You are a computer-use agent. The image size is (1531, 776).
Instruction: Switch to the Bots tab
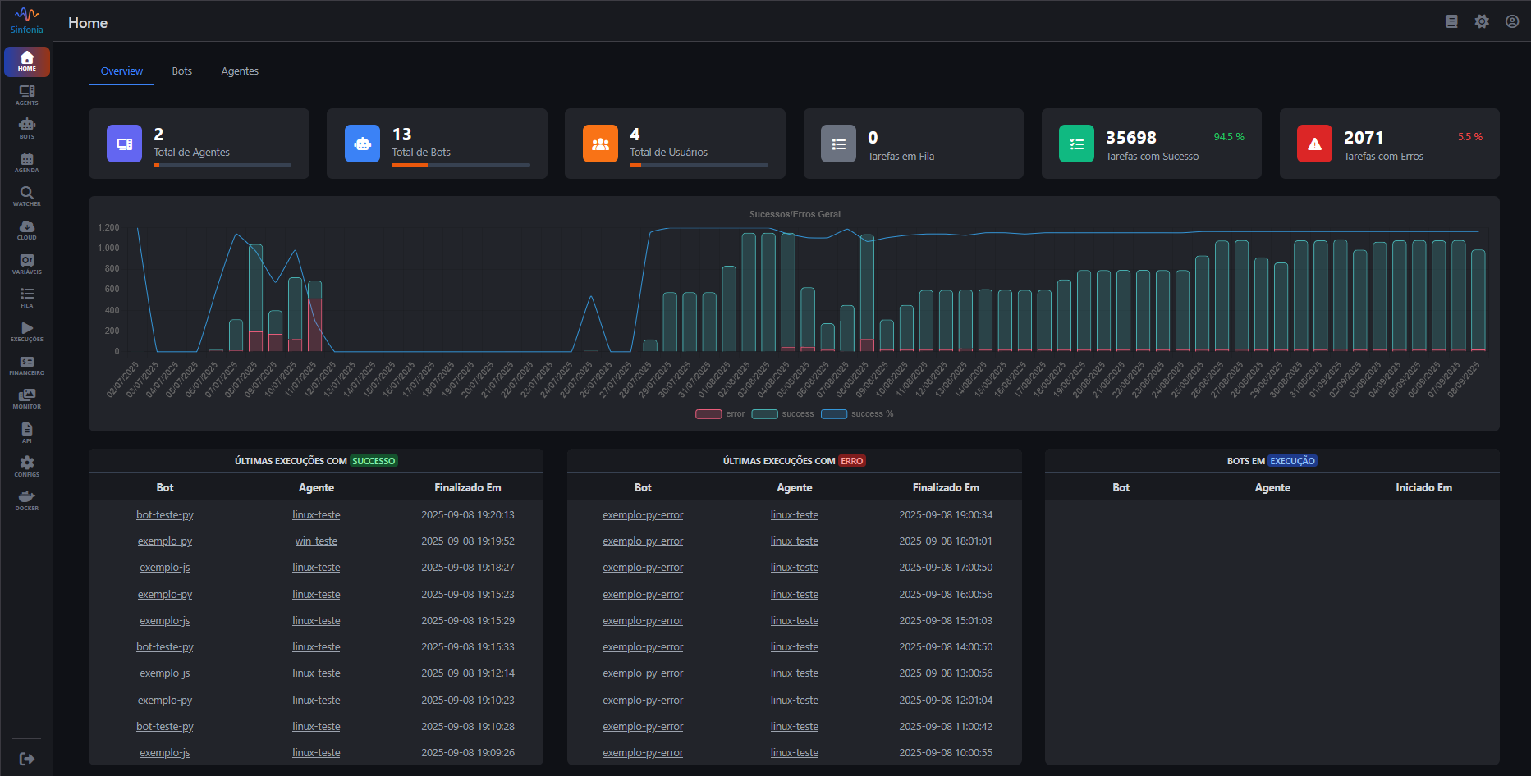181,71
